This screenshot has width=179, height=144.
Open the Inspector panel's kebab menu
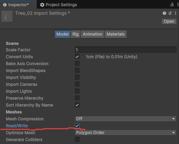178,5
